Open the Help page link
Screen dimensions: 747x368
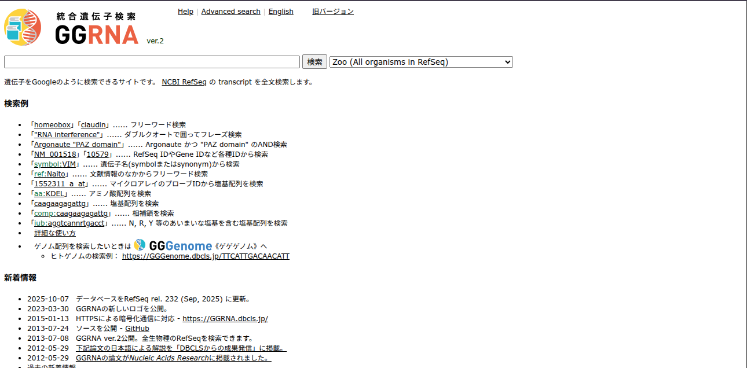tap(185, 12)
